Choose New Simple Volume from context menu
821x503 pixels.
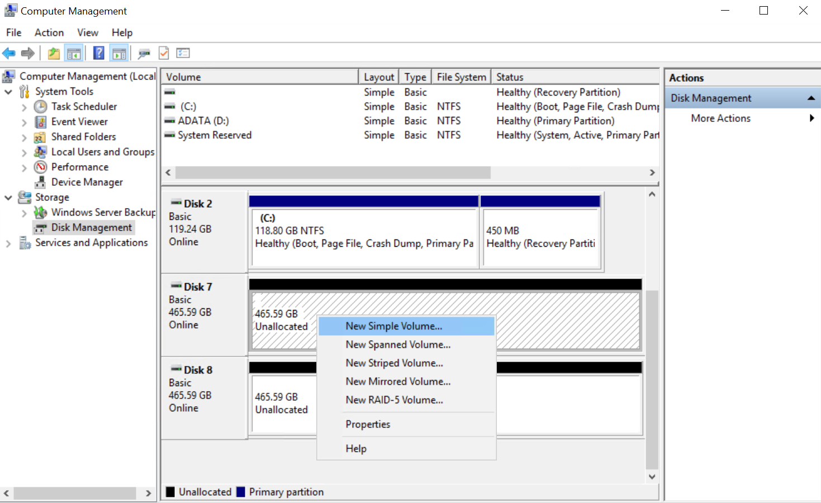pos(393,326)
